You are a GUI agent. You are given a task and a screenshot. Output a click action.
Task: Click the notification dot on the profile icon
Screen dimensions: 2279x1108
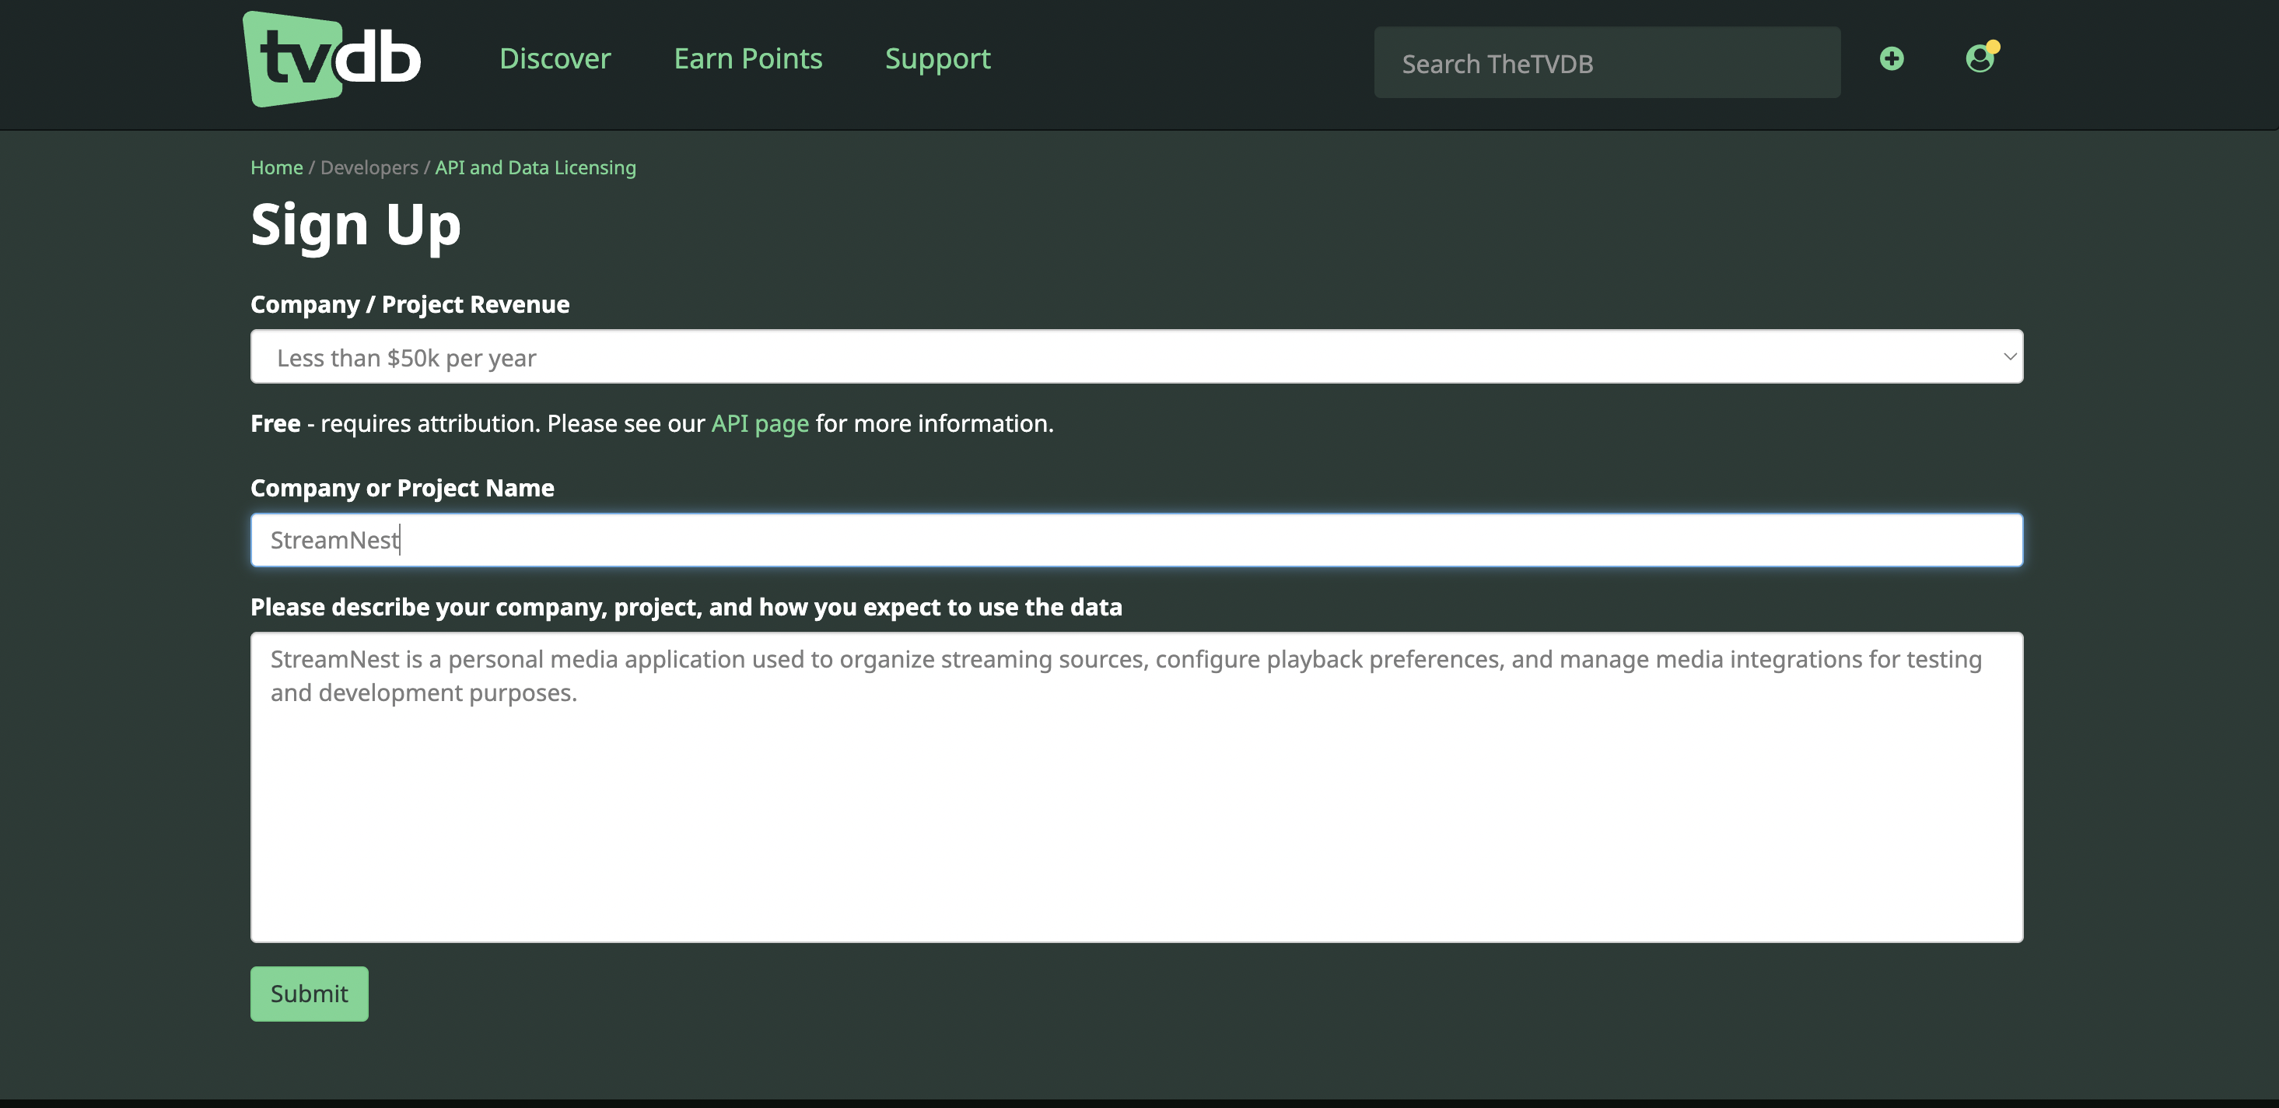tap(1992, 46)
